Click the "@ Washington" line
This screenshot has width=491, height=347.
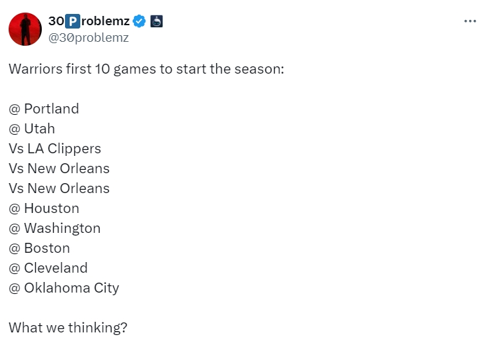(x=54, y=228)
